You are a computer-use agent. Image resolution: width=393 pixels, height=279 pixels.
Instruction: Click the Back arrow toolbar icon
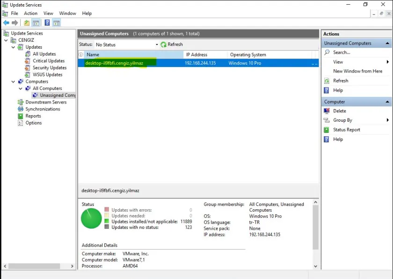click(x=6, y=23)
